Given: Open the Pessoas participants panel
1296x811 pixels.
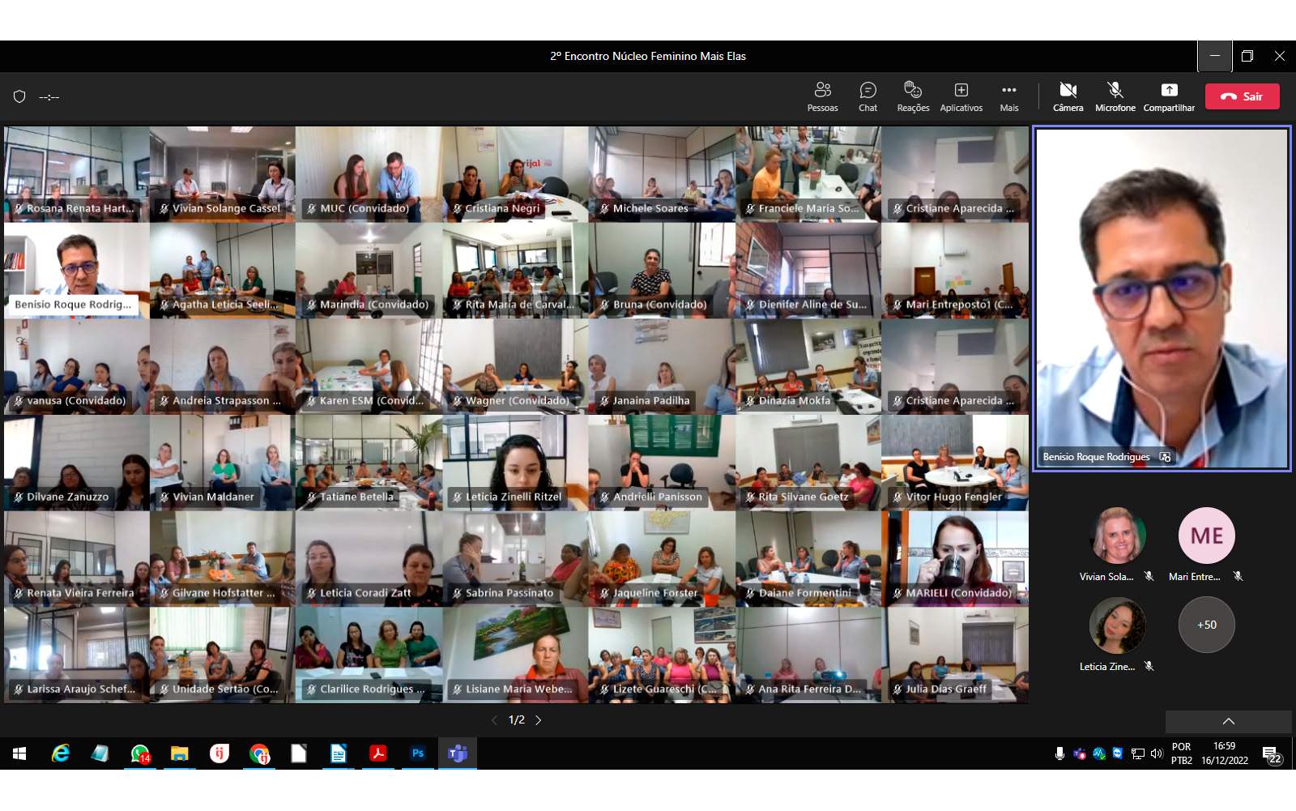Looking at the screenshot, I should [822, 96].
